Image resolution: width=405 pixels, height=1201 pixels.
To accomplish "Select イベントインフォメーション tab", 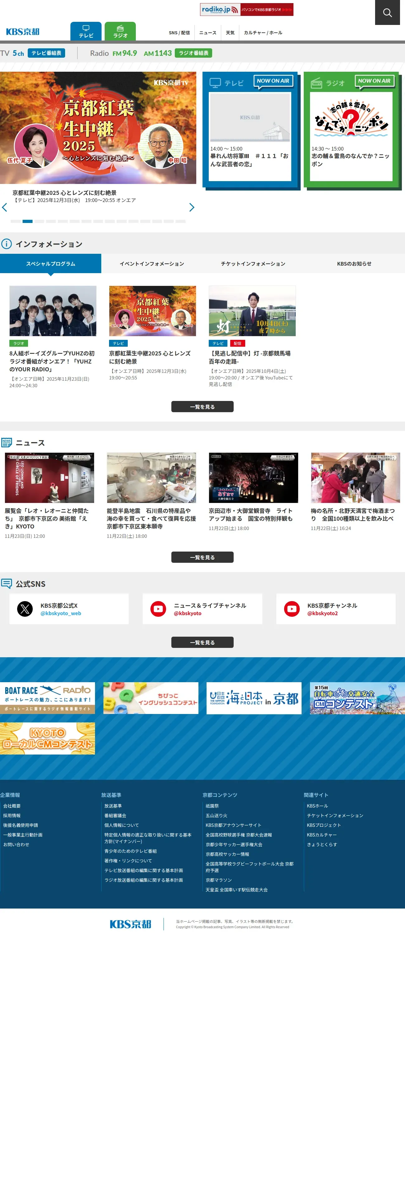I will [x=152, y=264].
